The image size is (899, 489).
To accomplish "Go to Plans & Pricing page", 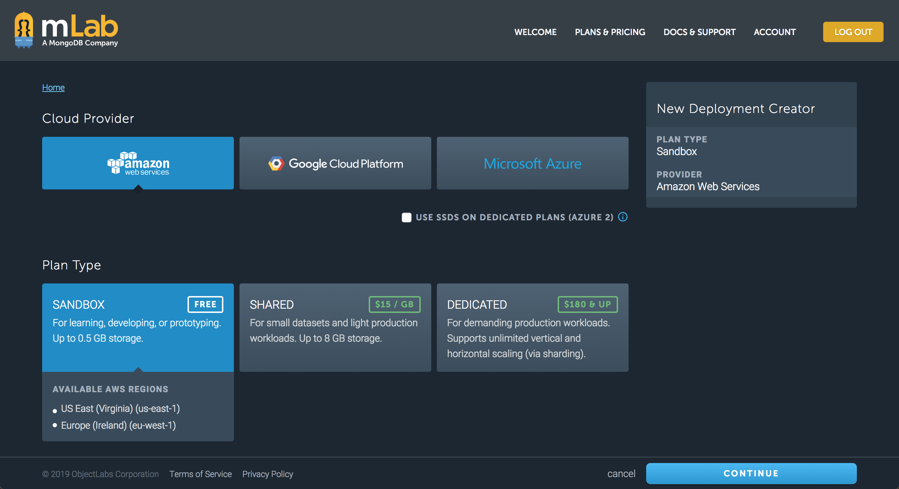I will 610,32.
